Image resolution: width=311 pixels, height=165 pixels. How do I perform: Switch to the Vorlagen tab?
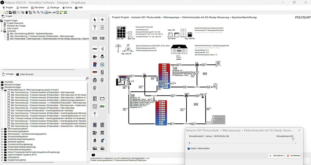(8, 74)
